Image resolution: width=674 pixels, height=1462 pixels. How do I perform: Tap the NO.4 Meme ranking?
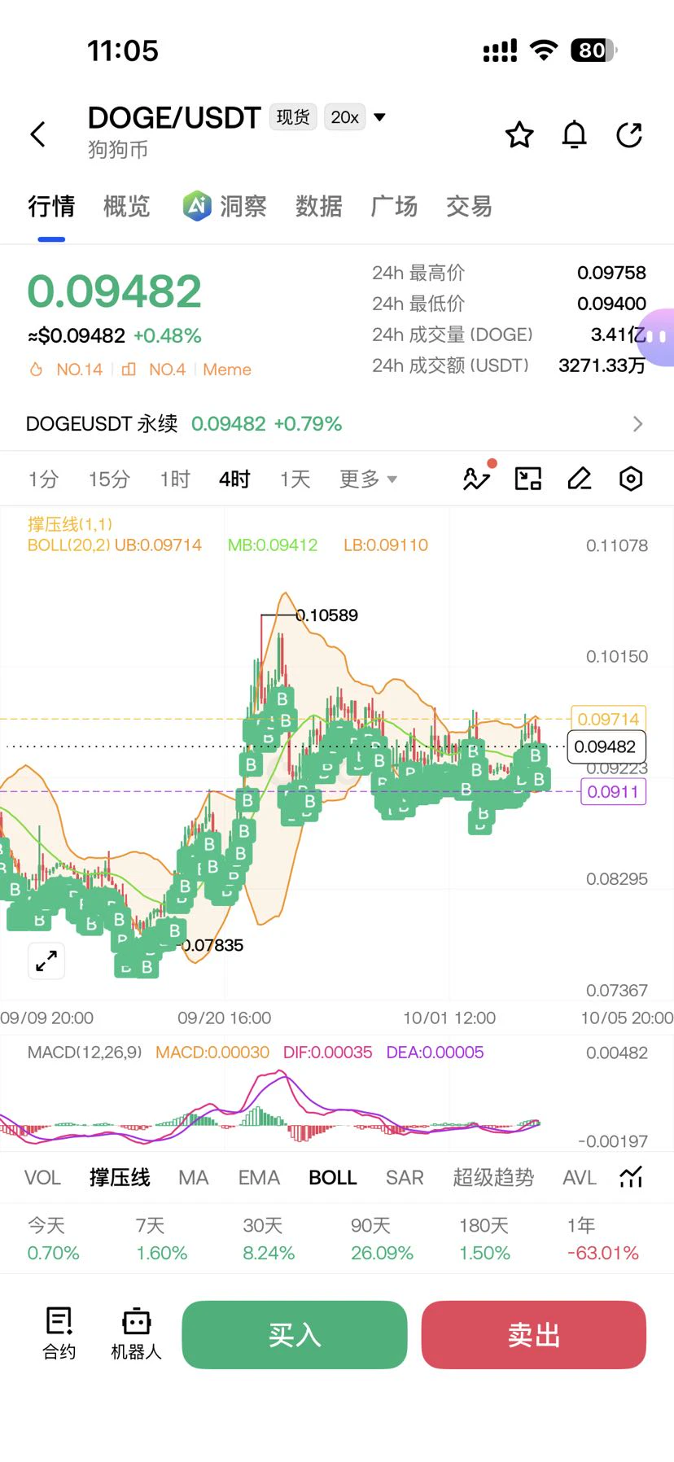pos(186,370)
